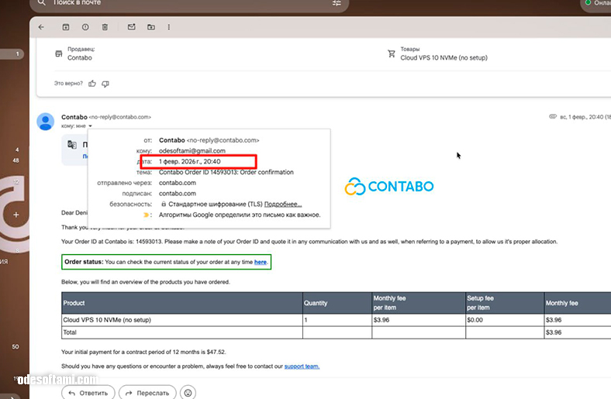Focus the mail search field
This screenshot has width=611, height=399.
pos(189,3)
